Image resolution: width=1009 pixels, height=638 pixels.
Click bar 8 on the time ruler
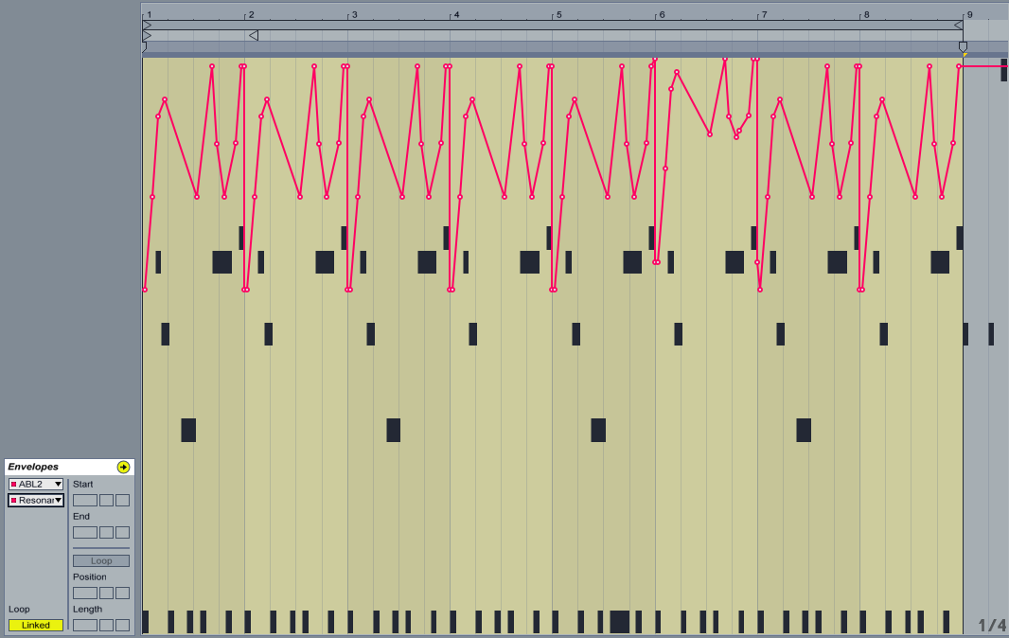click(x=866, y=14)
